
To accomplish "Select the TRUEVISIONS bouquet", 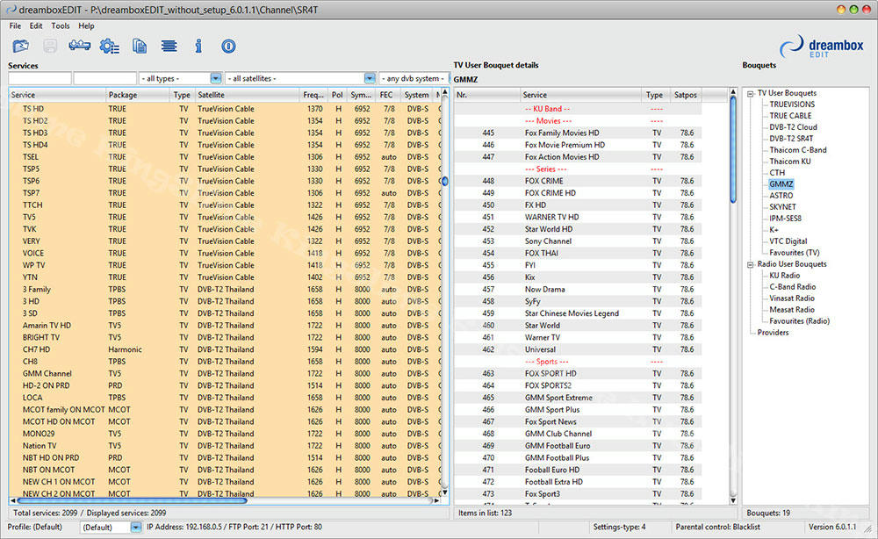I will (x=792, y=104).
